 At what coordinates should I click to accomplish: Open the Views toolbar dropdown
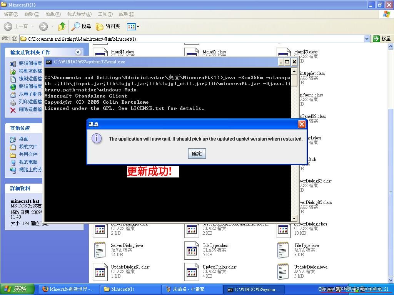pos(133,27)
